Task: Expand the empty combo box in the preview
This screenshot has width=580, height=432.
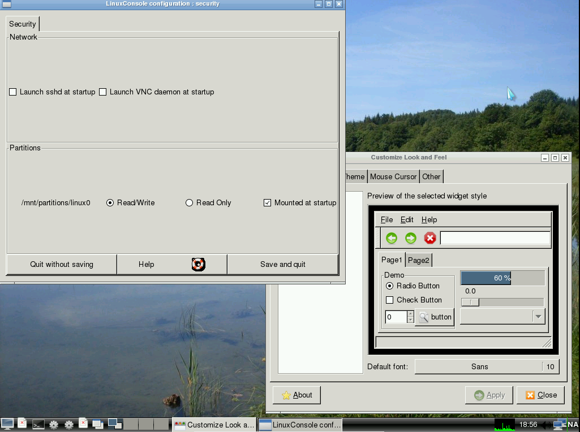Action: click(502, 317)
